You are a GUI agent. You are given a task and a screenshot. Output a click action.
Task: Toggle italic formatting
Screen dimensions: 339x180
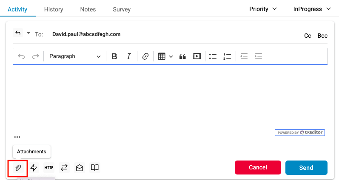coord(129,56)
